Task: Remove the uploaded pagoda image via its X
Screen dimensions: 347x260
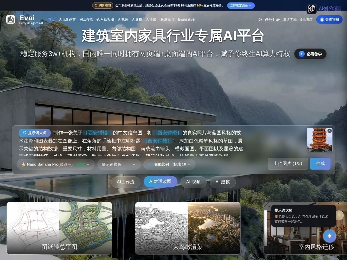Action: 330,131
